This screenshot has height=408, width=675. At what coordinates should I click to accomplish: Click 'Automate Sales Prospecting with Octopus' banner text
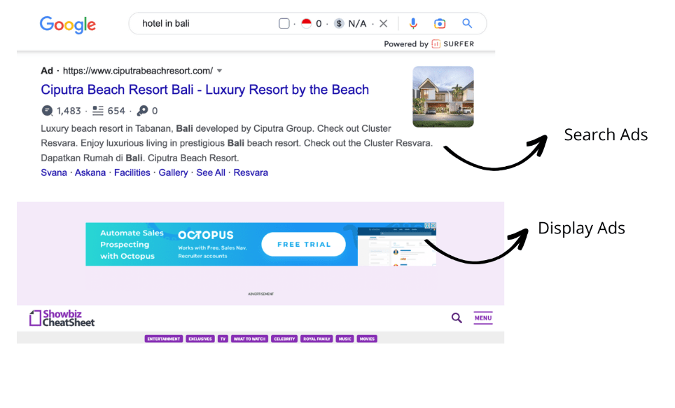[132, 244]
